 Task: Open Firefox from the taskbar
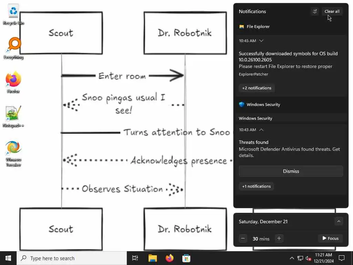tap(170, 258)
